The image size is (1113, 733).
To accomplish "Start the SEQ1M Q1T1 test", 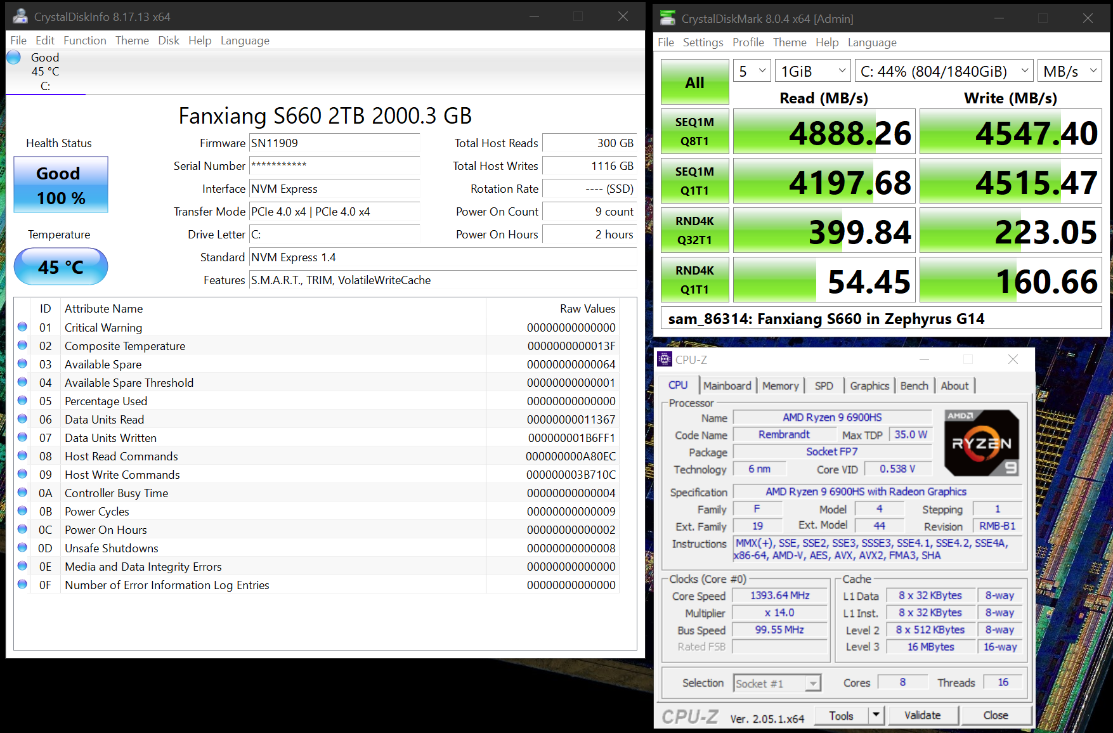I will [694, 181].
